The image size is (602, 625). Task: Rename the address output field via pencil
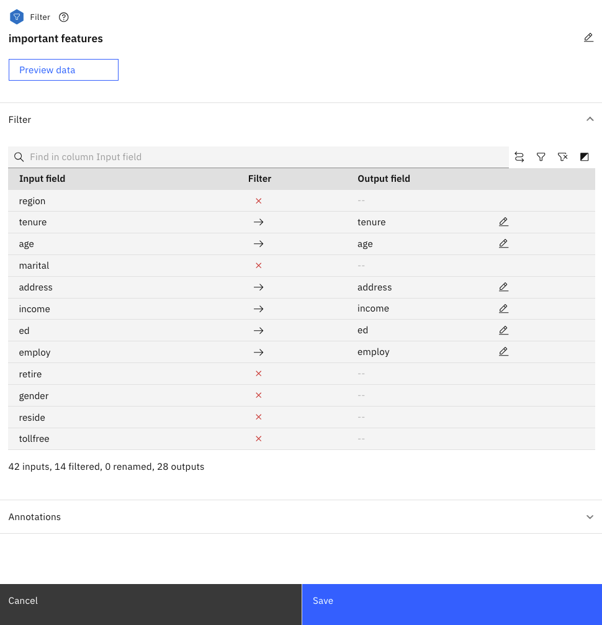click(x=503, y=287)
